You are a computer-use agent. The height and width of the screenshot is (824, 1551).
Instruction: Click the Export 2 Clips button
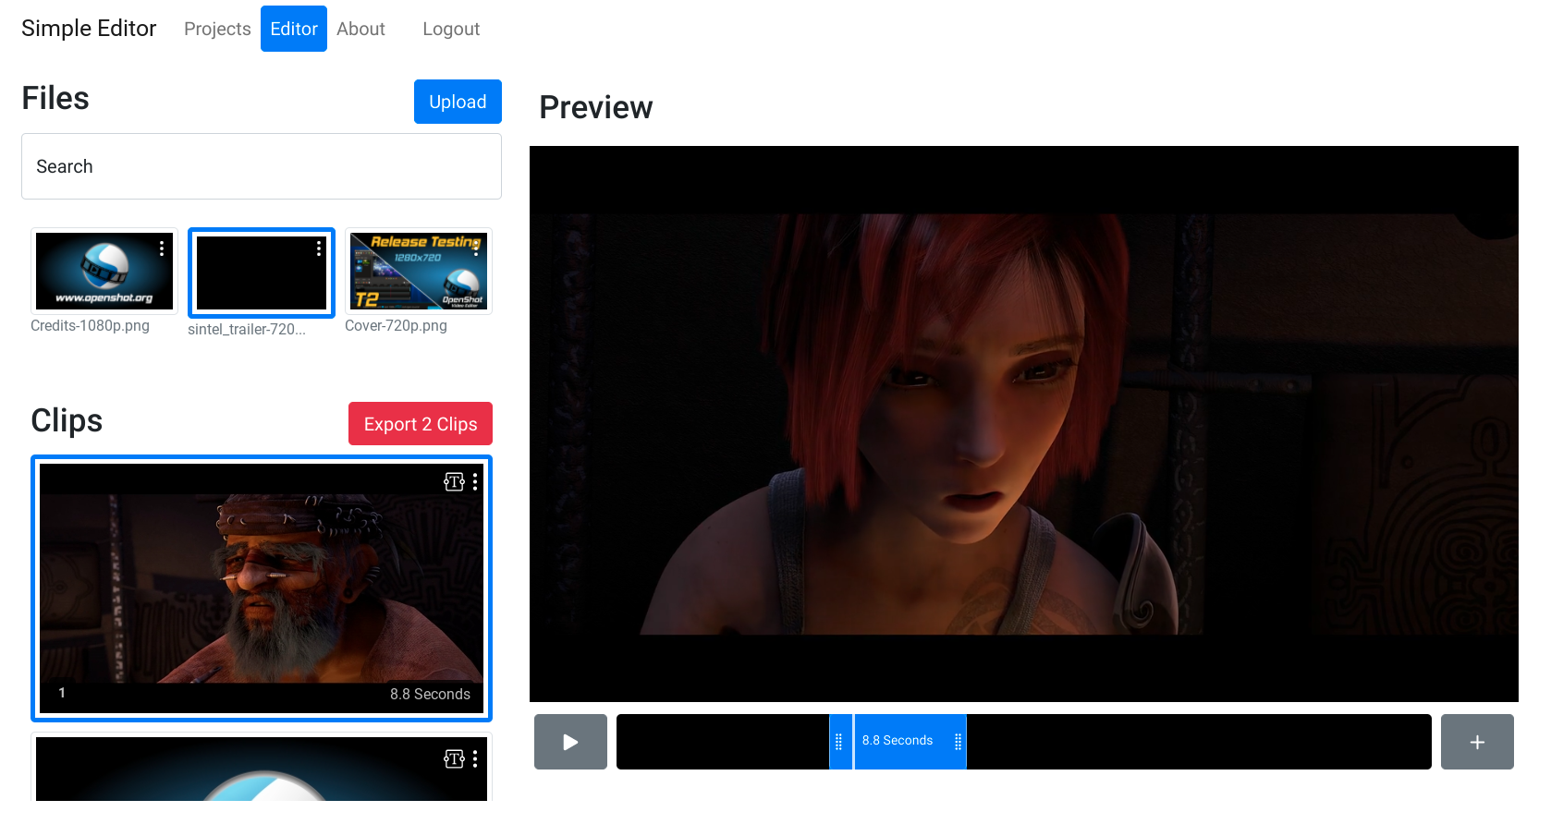[421, 424]
